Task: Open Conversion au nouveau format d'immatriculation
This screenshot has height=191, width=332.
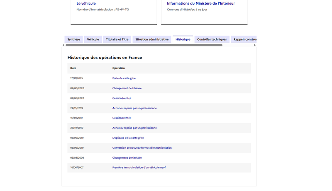Action: [142, 147]
